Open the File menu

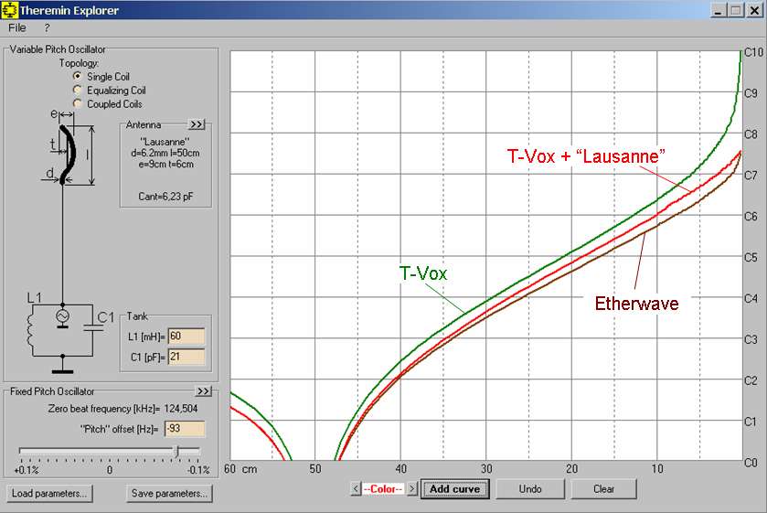pos(17,28)
